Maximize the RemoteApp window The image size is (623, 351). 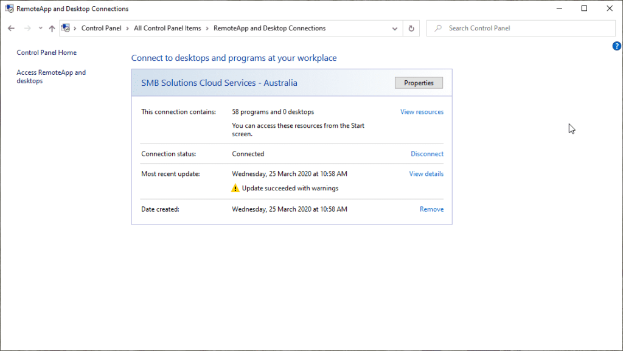[x=584, y=9]
